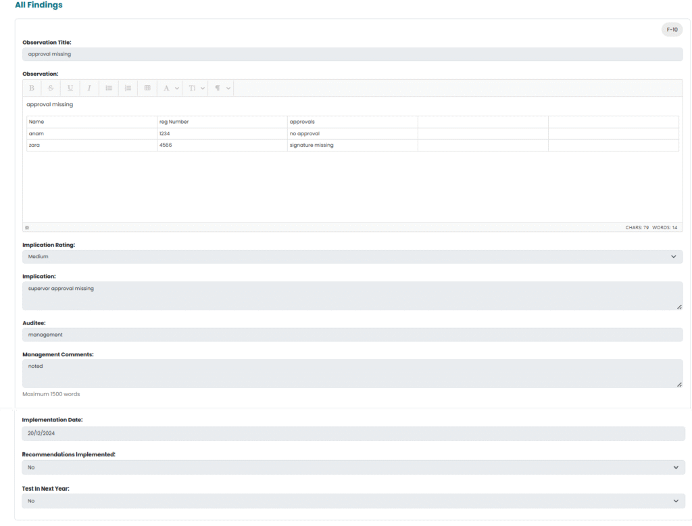
Task: Click the Observation Title field
Action: 352,54
